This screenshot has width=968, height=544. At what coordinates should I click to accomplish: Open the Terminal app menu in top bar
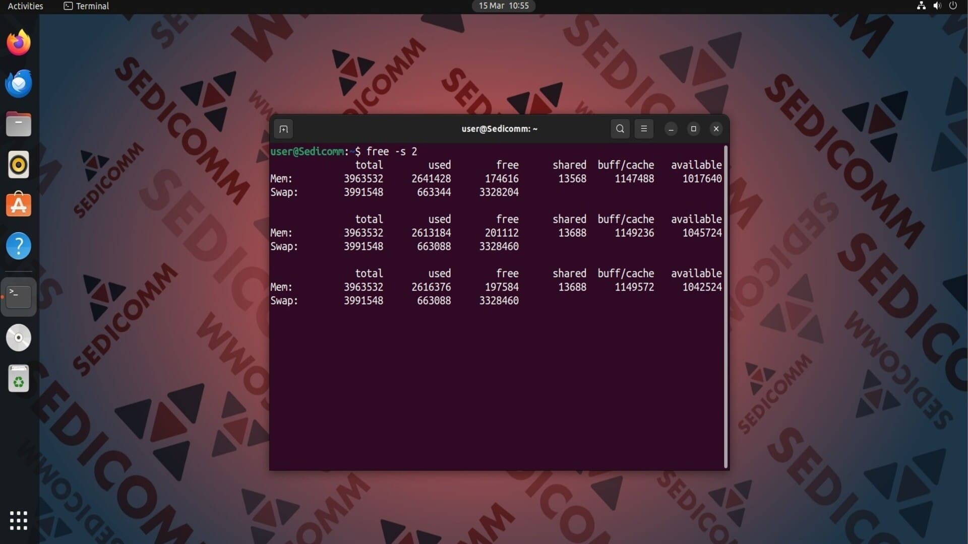point(86,6)
